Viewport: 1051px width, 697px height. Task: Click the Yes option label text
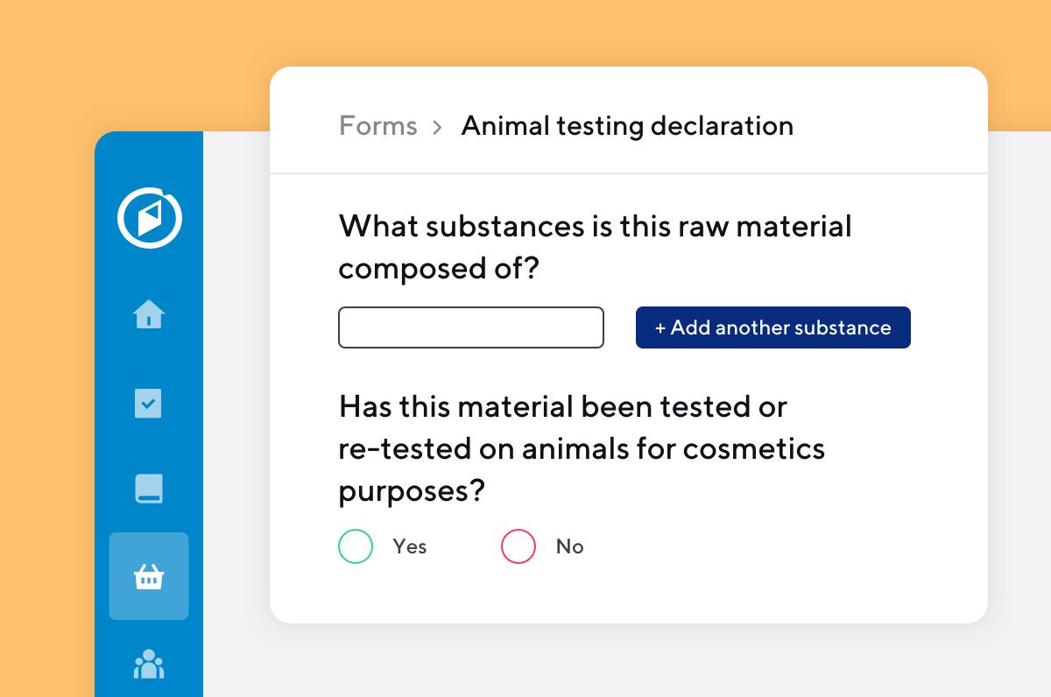(410, 546)
